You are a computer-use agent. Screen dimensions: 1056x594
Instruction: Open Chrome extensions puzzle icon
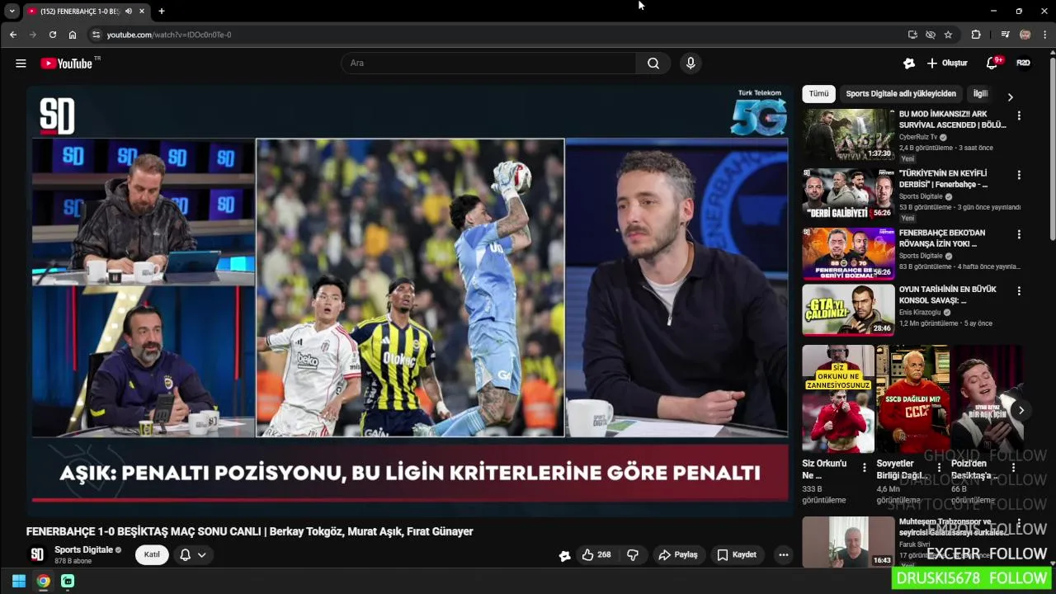[976, 35]
